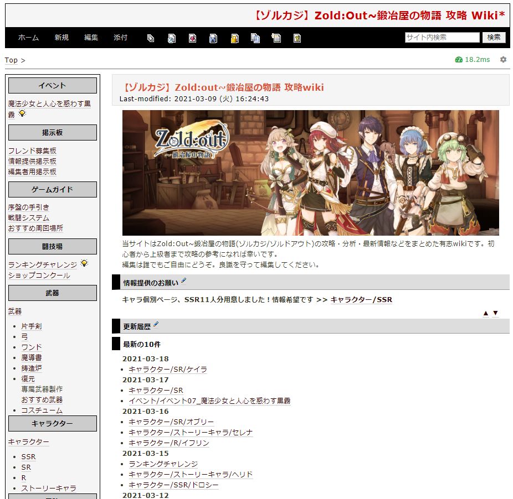Select 新規 in the top bar

click(x=61, y=38)
